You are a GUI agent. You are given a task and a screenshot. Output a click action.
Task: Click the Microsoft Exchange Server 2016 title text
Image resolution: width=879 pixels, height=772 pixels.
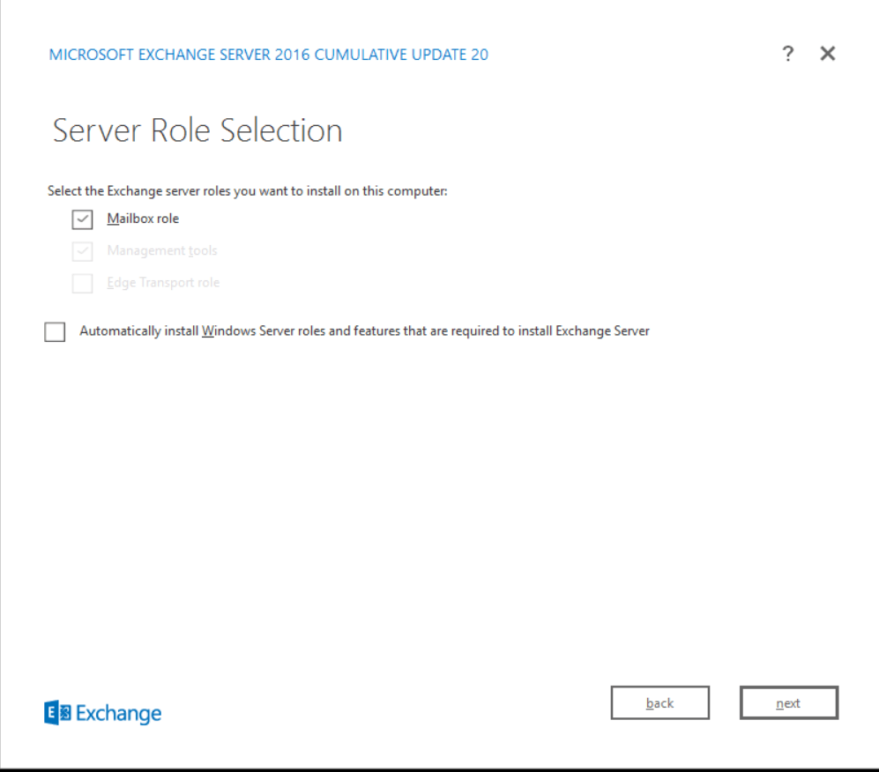268,55
